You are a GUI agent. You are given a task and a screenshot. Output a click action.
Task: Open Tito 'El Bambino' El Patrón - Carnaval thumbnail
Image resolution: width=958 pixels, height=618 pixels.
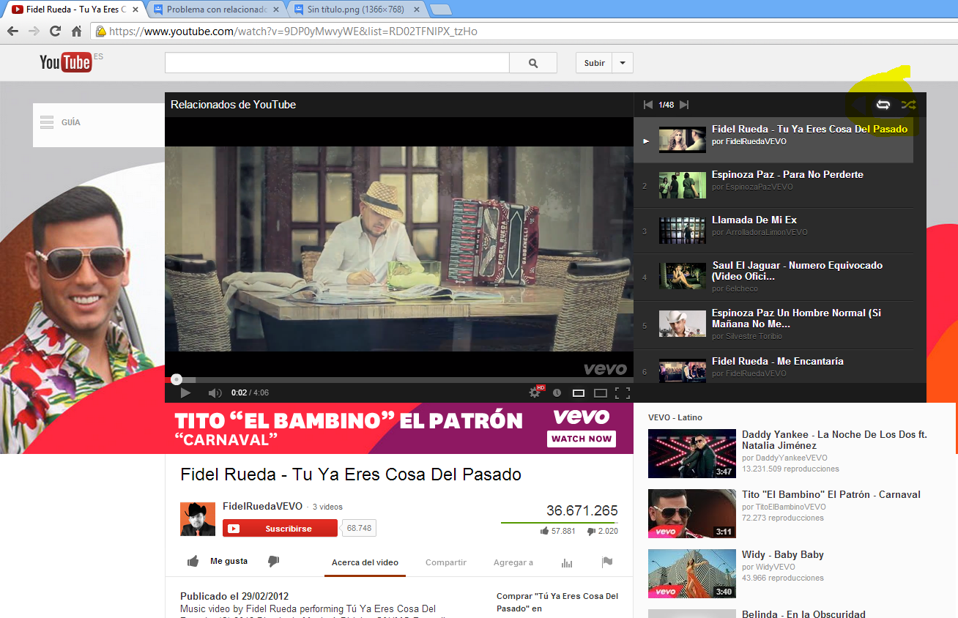[692, 514]
